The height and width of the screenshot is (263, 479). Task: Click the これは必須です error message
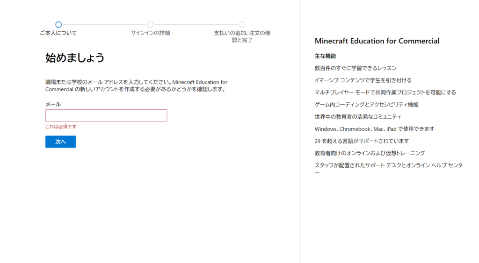tap(61, 127)
